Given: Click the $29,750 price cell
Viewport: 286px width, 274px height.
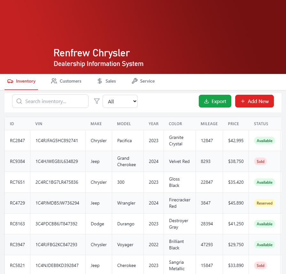Looking at the screenshot, I should (236, 245).
